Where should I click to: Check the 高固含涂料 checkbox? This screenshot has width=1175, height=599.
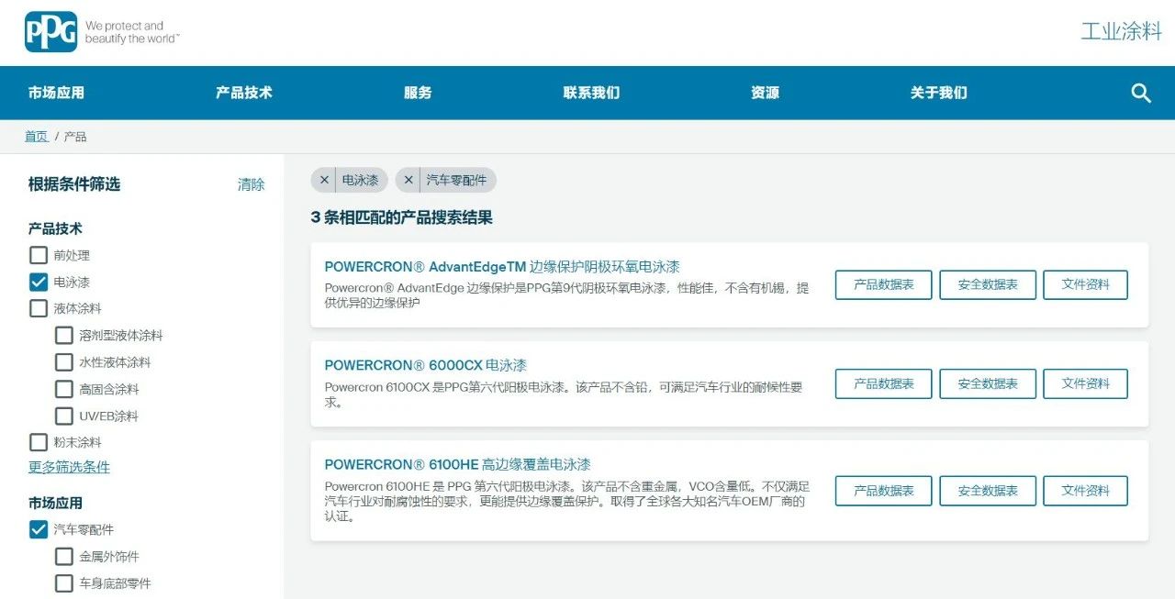click(x=64, y=389)
